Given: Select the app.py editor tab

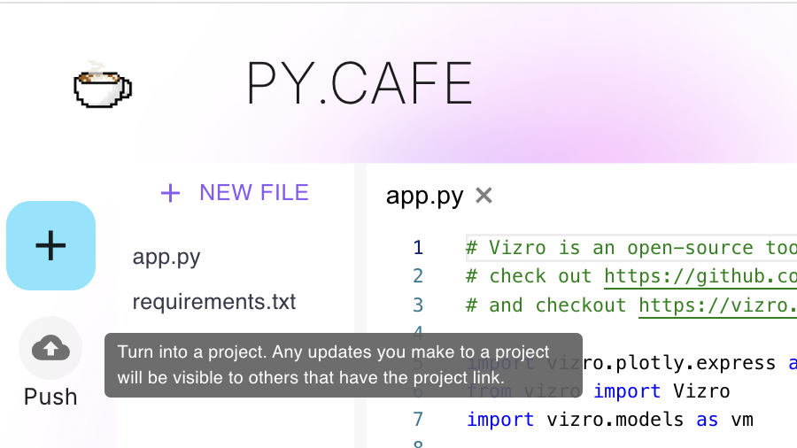Looking at the screenshot, I should point(424,196).
